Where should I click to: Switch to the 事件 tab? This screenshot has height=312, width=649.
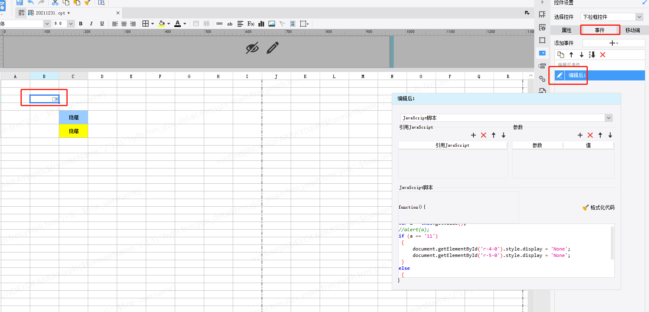pos(600,30)
